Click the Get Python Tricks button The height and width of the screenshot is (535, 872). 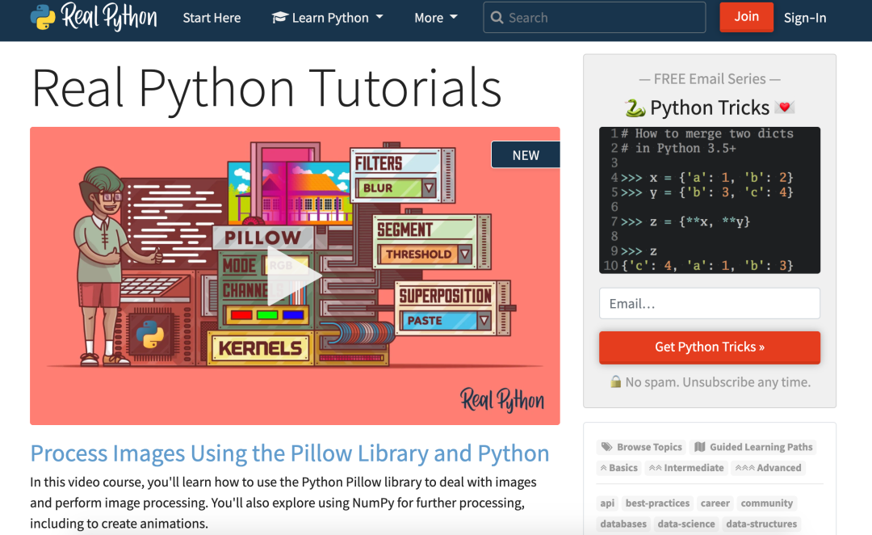click(709, 348)
